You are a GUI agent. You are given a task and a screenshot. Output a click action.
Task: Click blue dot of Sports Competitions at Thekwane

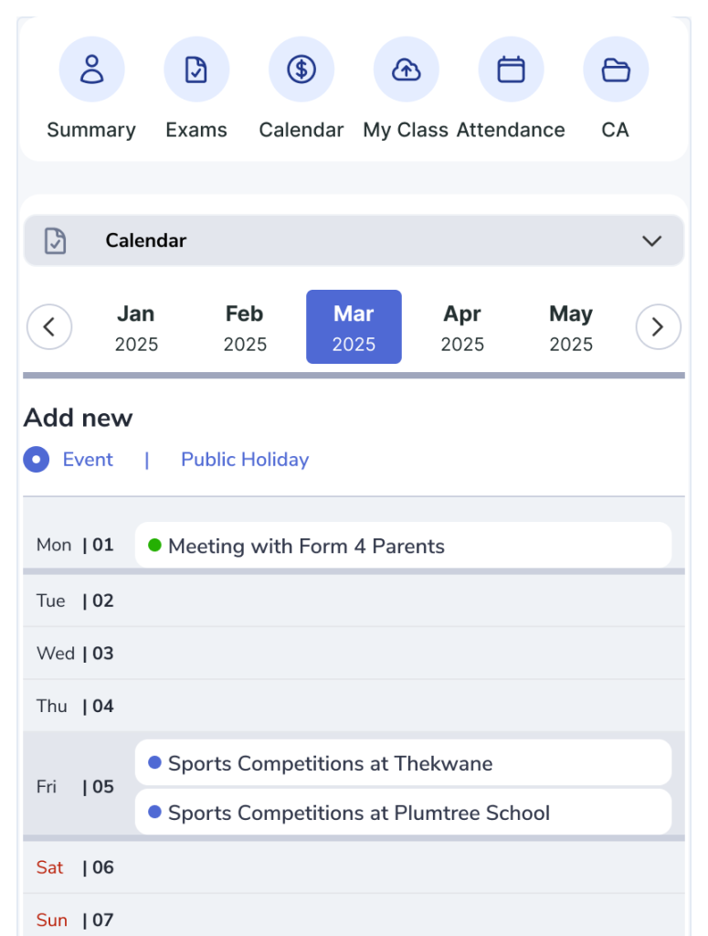[154, 762]
